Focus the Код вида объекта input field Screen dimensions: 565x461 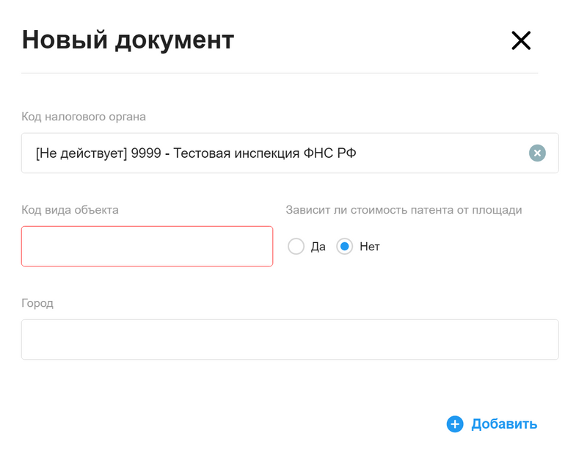coord(147,246)
